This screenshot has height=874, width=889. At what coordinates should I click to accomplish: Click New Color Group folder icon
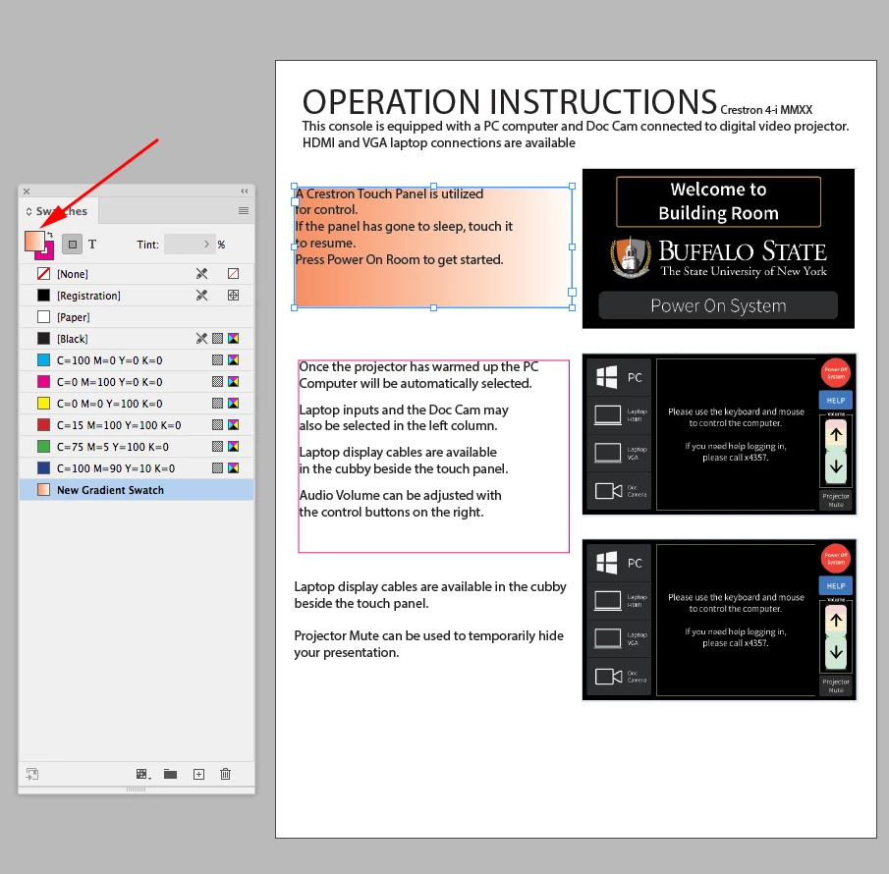click(x=170, y=774)
